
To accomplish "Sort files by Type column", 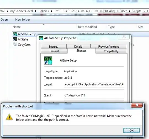I will pos(111,27).
